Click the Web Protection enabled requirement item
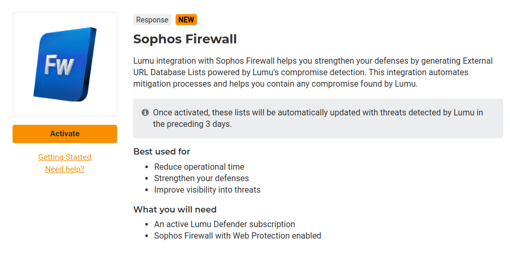This screenshot has width=510, height=260. click(x=237, y=236)
